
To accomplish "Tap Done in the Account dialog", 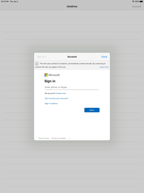I will click(104, 57).
